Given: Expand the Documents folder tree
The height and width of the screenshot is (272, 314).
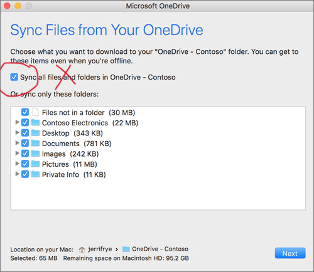Looking at the screenshot, I should pos(17,143).
